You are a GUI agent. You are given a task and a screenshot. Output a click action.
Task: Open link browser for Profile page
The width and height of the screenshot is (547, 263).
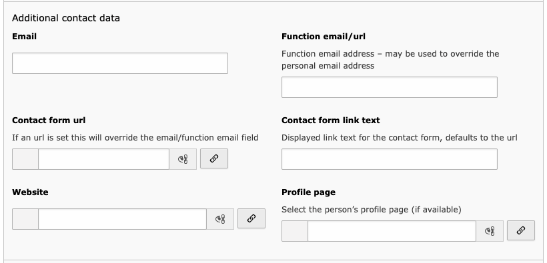(x=520, y=230)
